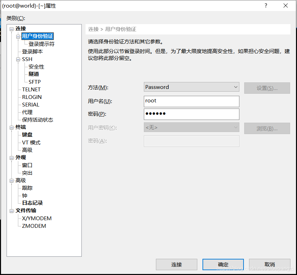Select 隧道 (Tunnel) under SSH

[33, 74]
